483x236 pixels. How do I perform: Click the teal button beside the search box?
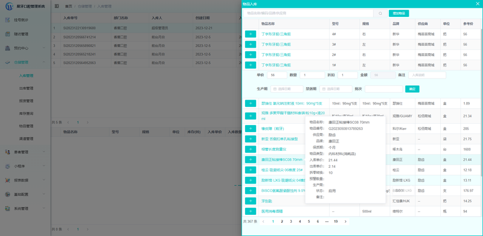click(x=399, y=13)
